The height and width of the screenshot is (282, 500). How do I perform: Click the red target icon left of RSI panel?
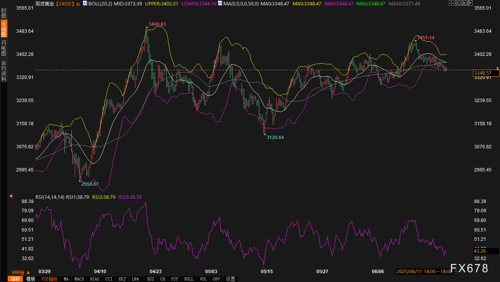[x=11, y=196]
